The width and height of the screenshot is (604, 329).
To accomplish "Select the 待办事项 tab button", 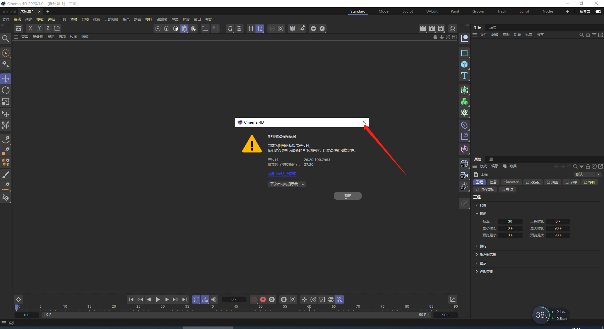I will tap(485, 190).
